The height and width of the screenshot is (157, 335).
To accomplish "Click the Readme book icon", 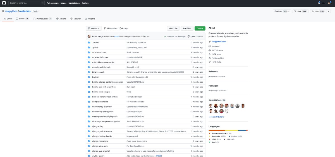I will pyautogui.click(x=210, y=46).
